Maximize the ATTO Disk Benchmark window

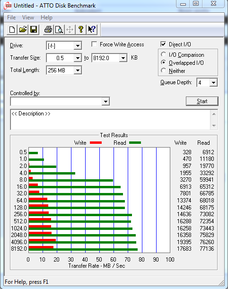[x=196, y=4]
